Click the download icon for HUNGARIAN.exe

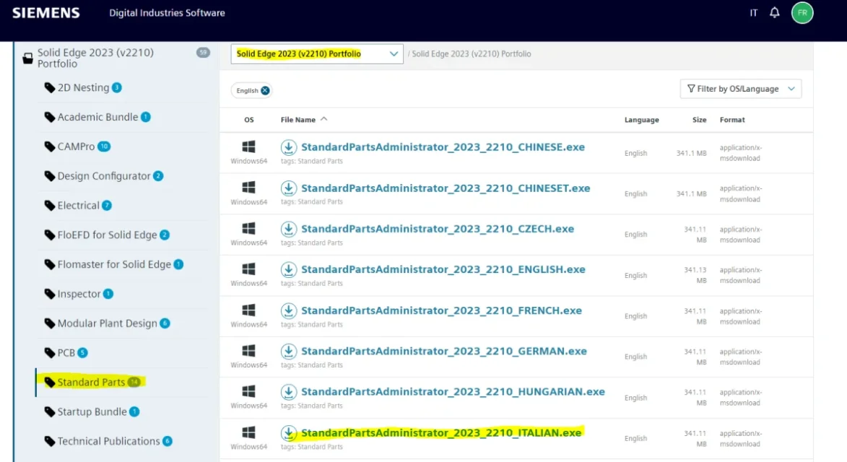click(x=288, y=392)
